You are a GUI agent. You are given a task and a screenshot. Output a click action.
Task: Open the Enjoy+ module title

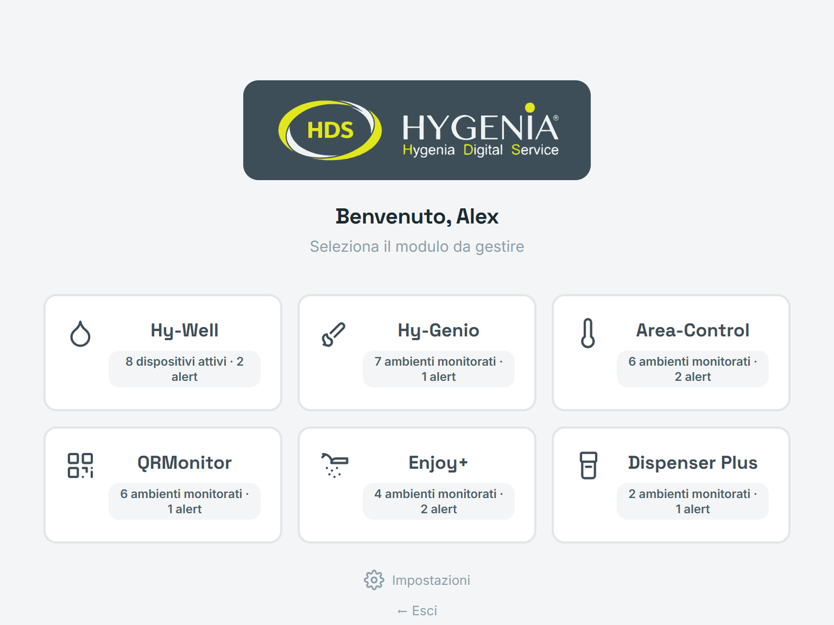[438, 463]
